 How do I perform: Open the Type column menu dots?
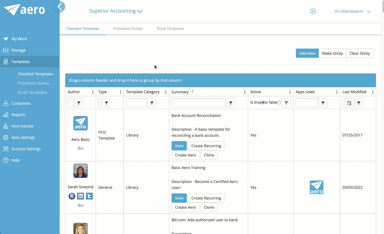pos(120,92)
